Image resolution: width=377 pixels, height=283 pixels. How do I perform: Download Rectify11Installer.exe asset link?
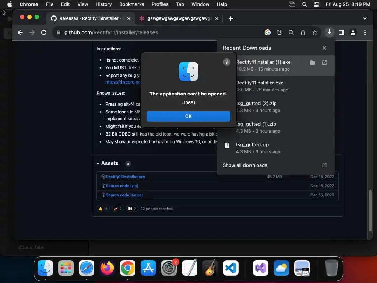point(125,177)
